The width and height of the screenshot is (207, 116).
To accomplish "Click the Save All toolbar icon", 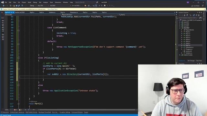I will coord(19,6).
